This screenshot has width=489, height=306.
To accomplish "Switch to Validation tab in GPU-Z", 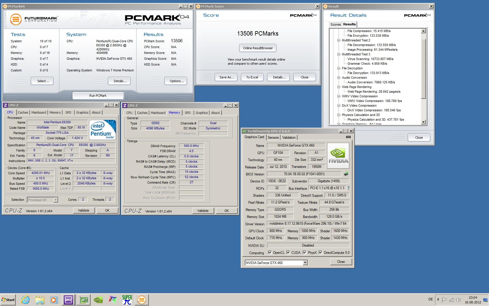I will 289,138.
